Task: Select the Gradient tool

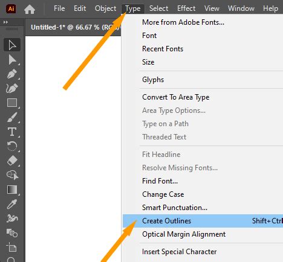Action: tap(12, 190)
